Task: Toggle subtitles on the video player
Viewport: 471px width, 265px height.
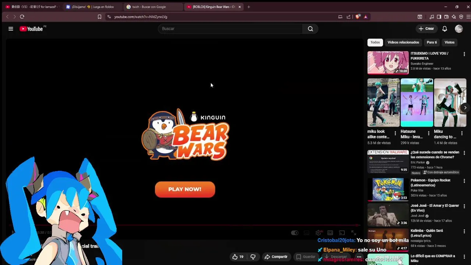Action: coord(307,233)
